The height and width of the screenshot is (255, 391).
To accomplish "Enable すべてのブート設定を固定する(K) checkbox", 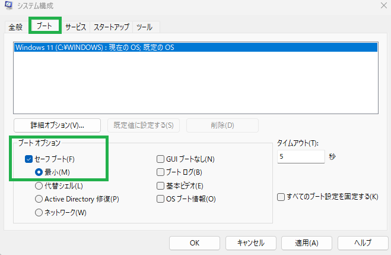I will [x=281, y=197].
